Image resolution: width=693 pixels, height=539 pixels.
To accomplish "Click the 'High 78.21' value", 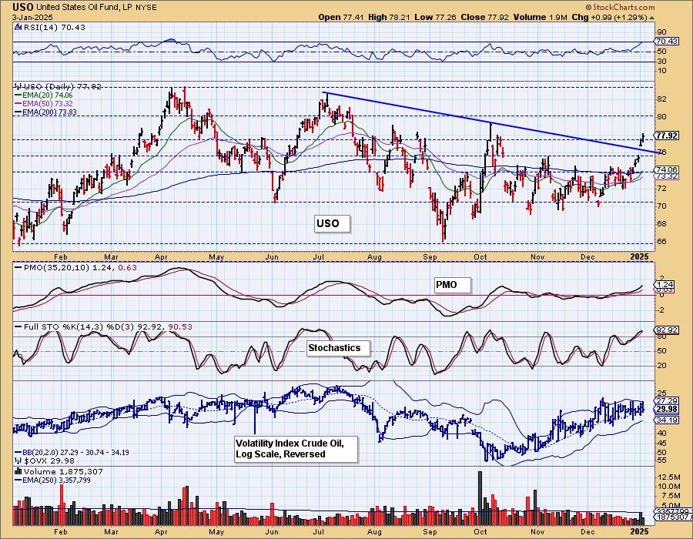I will click(x=390, y=17).
